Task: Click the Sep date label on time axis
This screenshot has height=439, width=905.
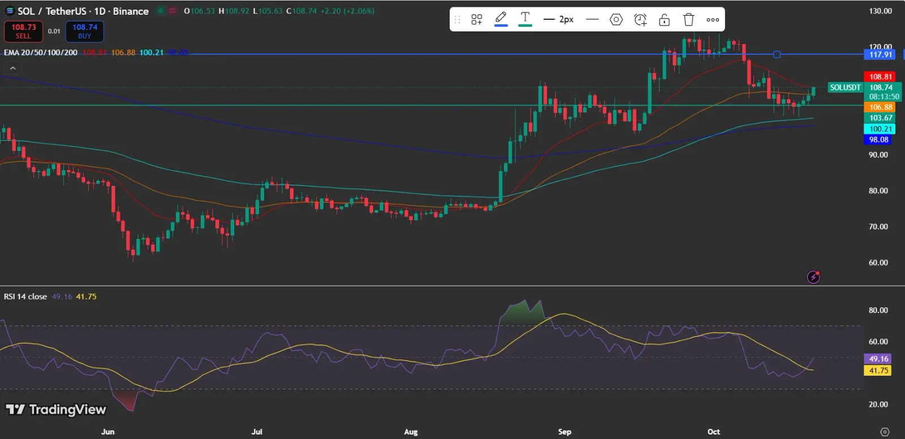Action: point(564,432)
